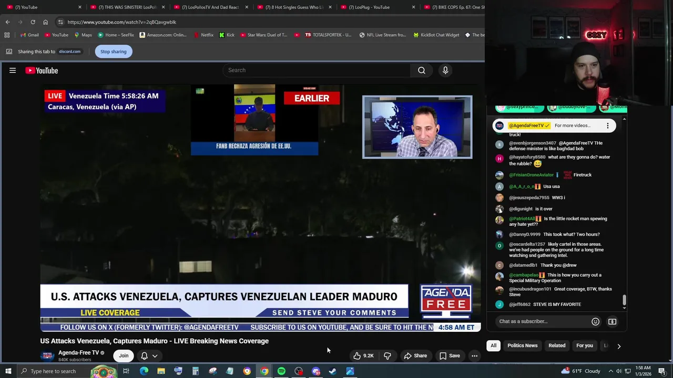Open more actions three-dot menu under video
This screenshot has width=673, height=378.
[474, 356]
